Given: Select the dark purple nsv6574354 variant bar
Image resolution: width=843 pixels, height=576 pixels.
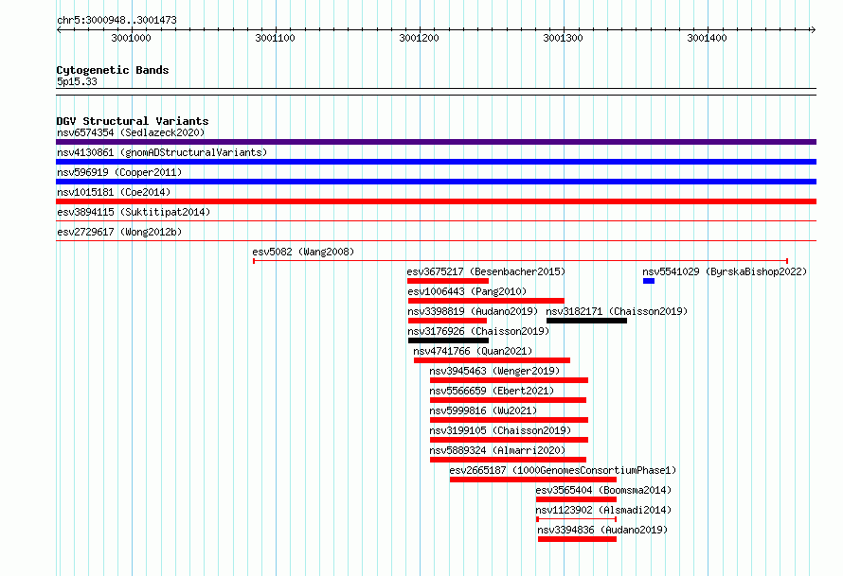Looking at the screenshot, I should (436, 142).
